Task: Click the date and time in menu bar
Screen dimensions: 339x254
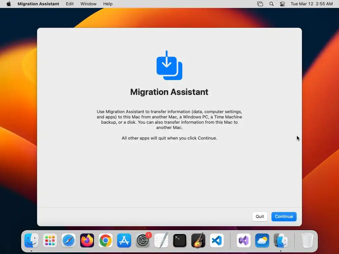Action: pos(312,4)
